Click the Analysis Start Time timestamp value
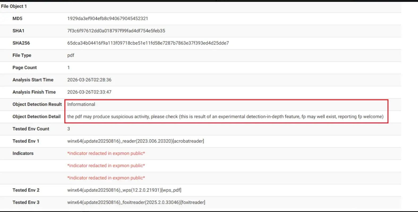This screenshot has width=418, height=212. [x=89, y=80]
